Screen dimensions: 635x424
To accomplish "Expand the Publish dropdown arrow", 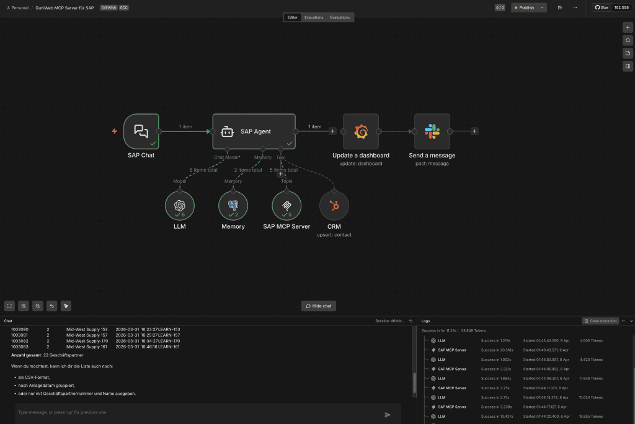I will click(x=542, y=7).
